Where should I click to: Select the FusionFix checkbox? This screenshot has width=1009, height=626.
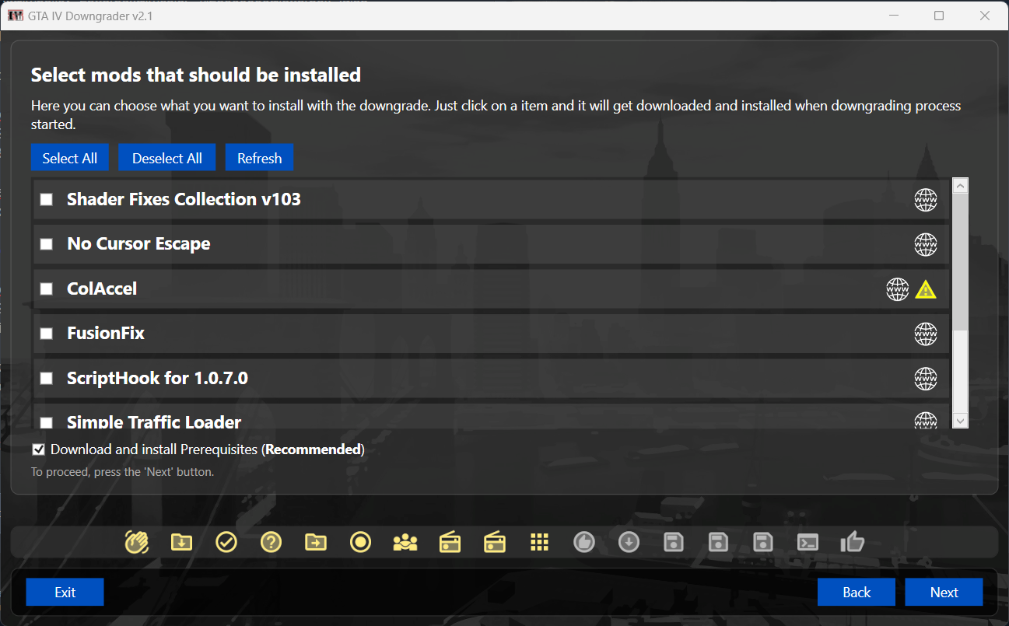tap(47, 334)
